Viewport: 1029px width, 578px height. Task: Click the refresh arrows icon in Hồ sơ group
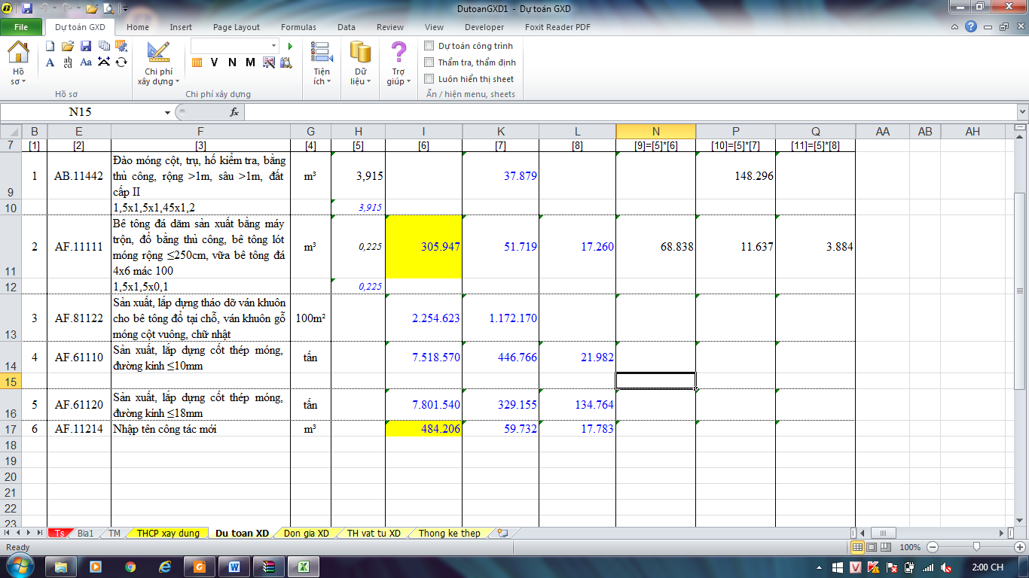(x=121, y=62)
